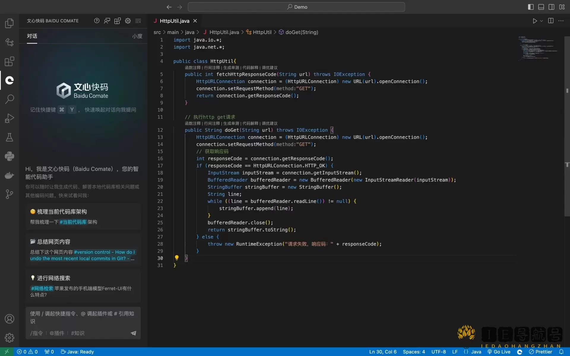Open HttpUtil.java breadcrumb file dropdown
The image size is (570, 356).
click(x=221, y=32)
